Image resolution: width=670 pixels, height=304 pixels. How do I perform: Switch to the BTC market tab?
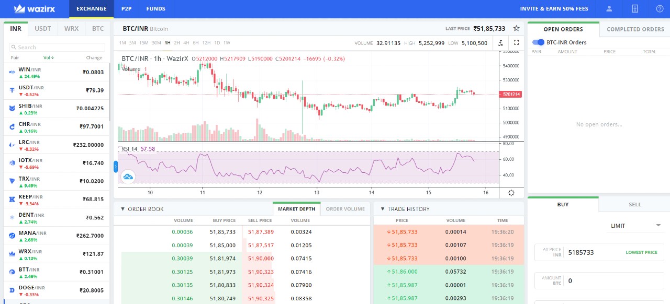point(98,29)
